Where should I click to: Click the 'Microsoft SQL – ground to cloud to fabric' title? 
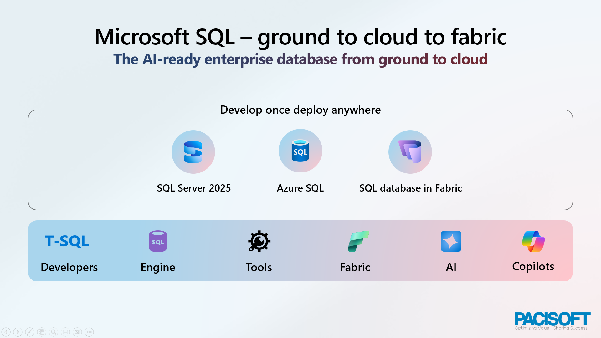(x=300, y=37)
